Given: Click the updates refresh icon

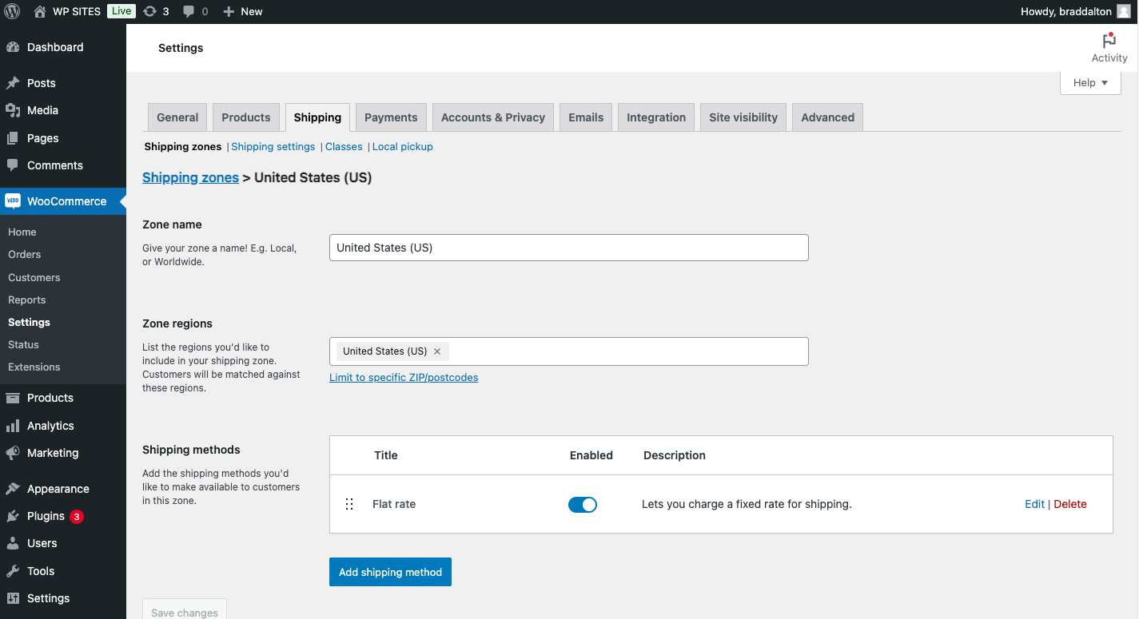Looking at the screenshot, I should pos(149,11).
